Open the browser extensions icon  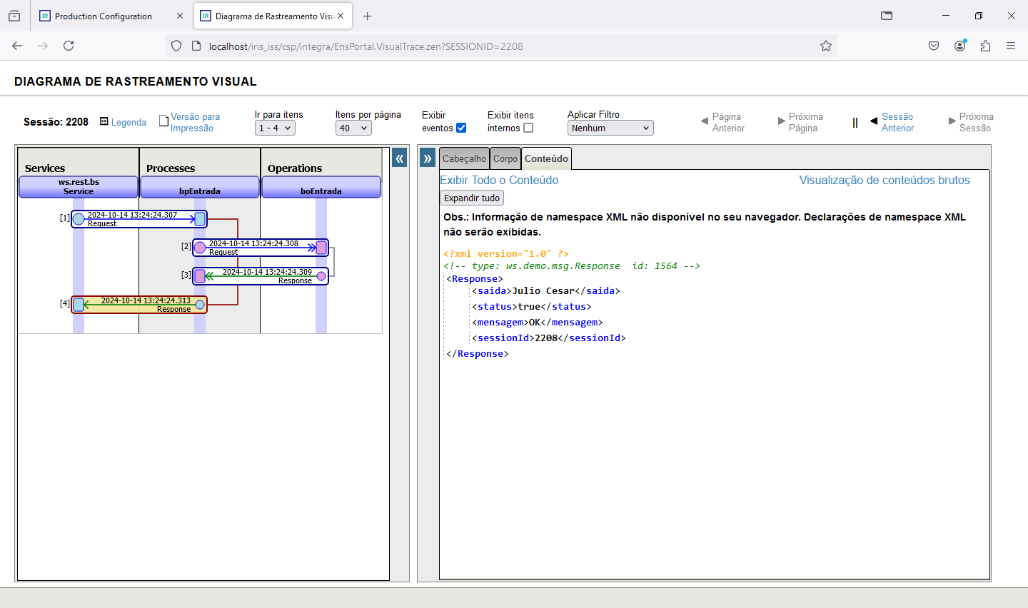[x=985, y=46]
